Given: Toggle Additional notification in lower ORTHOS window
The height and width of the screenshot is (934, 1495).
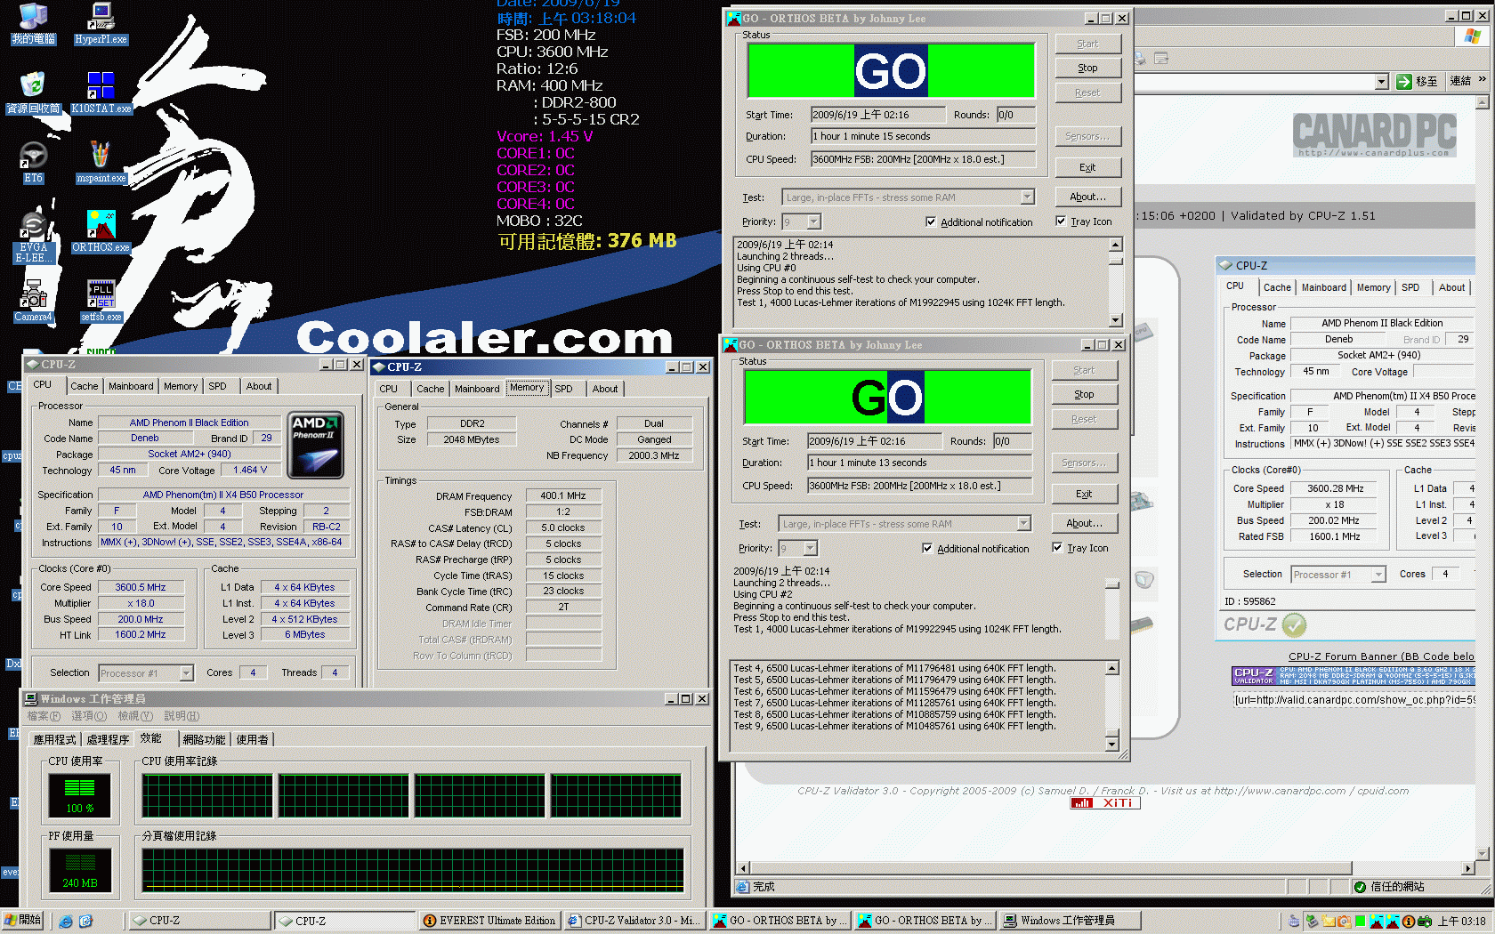Looking at the screenshot, I should click(927, 549).
